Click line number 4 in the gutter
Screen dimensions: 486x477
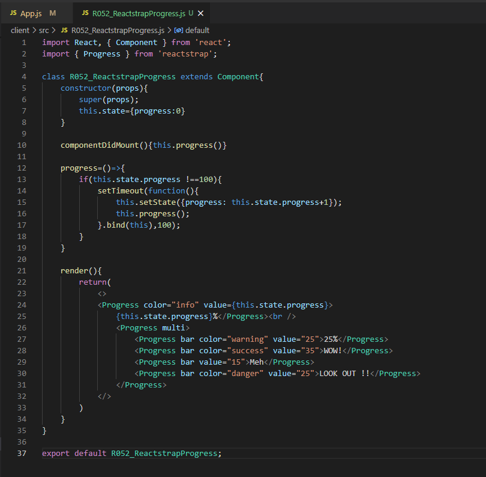coord(24,77)
